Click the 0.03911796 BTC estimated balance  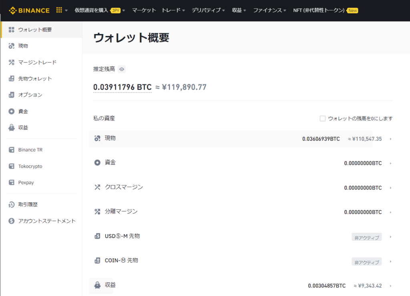(122, 87)
